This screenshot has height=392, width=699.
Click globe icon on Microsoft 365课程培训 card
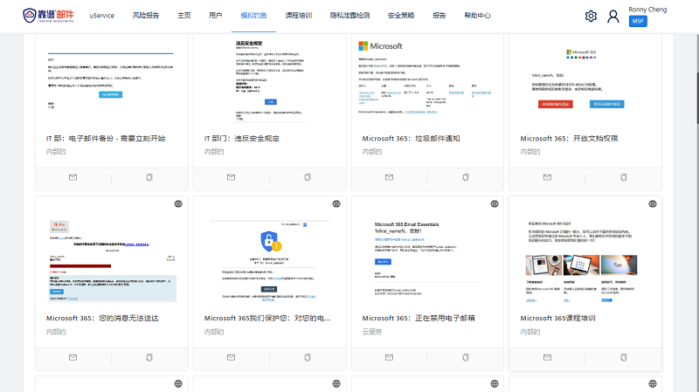tap(653, 203)
